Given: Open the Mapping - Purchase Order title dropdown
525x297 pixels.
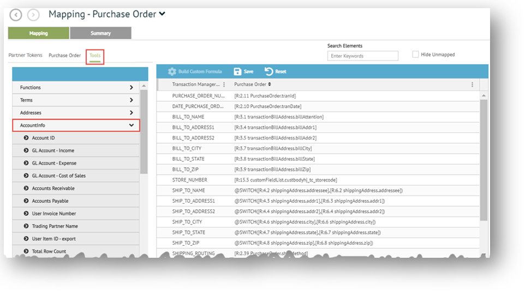Looking at the screenshot, I should (x=162, y=14).
